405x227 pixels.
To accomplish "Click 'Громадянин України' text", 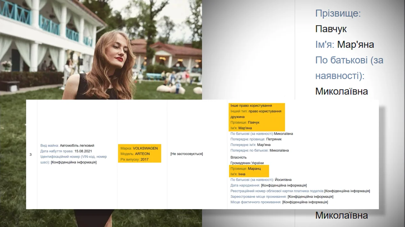I will 247,163.
